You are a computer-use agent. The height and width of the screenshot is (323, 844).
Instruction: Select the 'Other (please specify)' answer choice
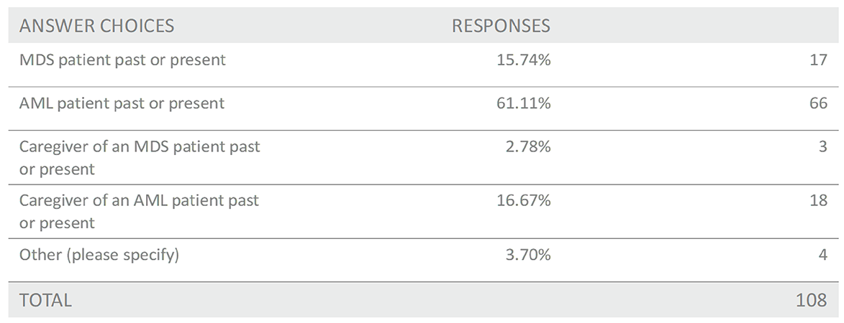tap(99, 254)
